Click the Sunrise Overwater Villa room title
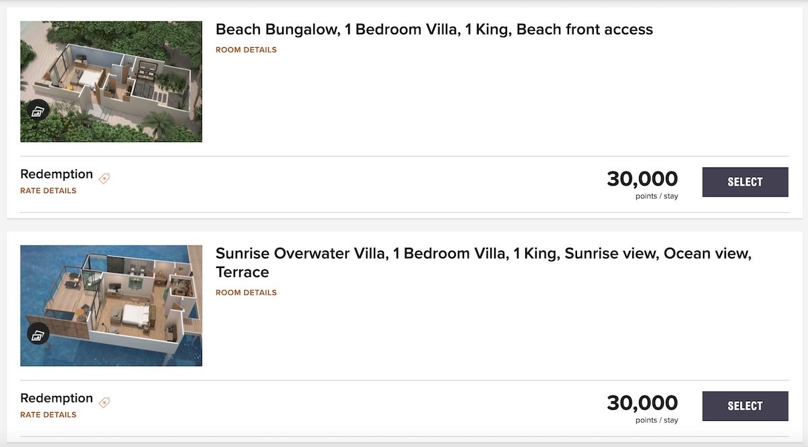Image resolution: width=808 pixels, height=447 pixels. click(x=483, y=263)
